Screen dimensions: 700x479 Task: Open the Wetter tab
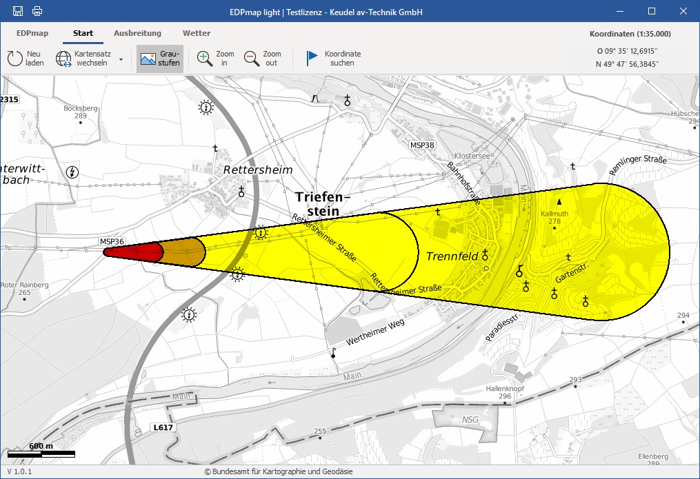(x=197, y=33)
